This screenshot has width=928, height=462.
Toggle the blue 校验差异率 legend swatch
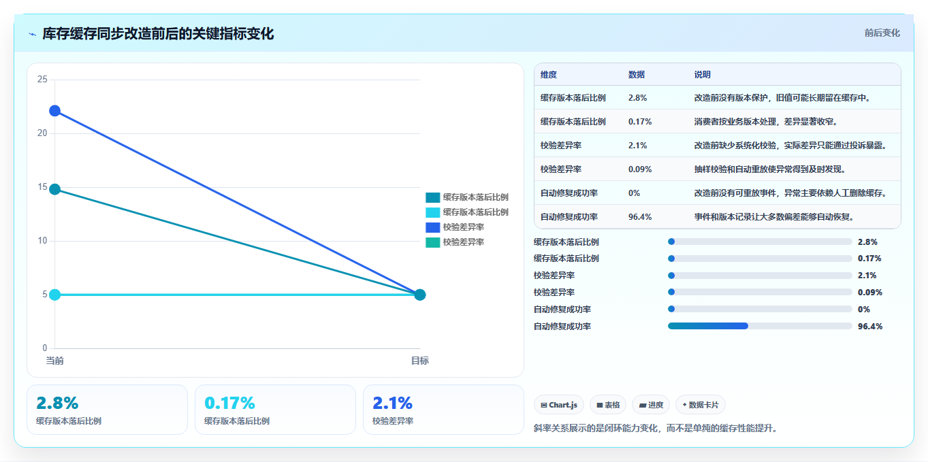[432, 227]
